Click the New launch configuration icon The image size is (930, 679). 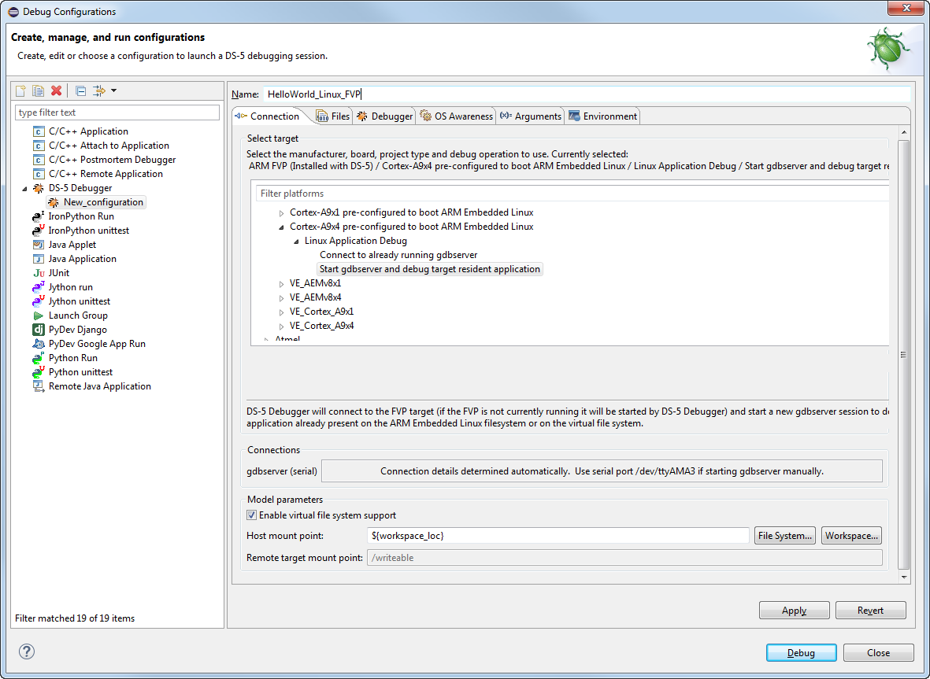21,91
